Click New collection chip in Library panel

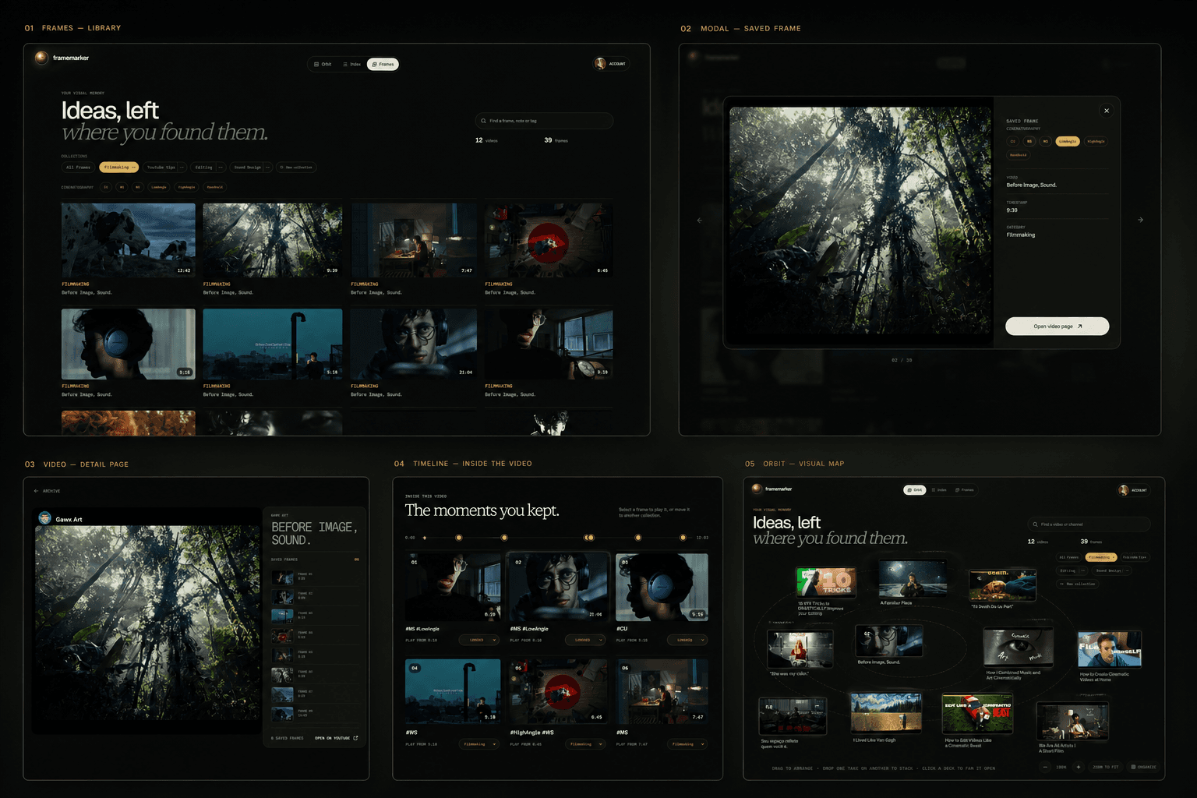(296, 167)
